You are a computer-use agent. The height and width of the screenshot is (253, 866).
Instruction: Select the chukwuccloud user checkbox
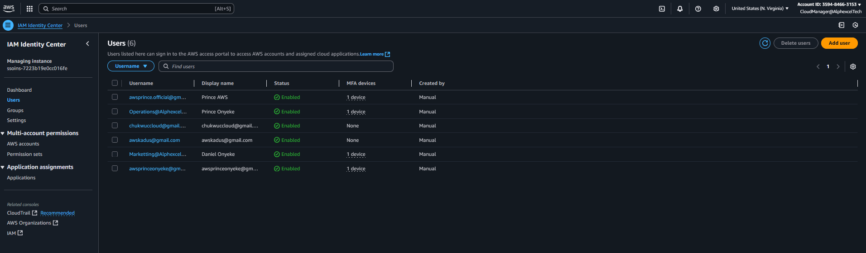coord(115,126)
